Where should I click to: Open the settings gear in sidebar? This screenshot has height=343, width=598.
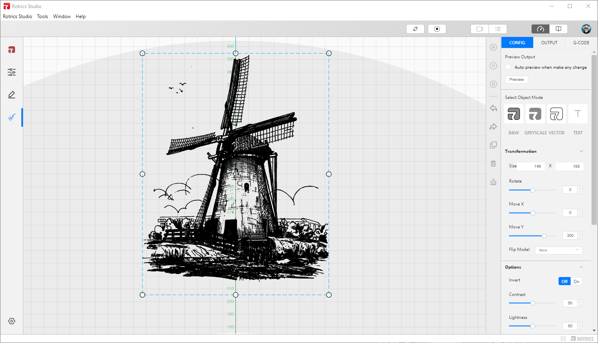(12, 321)
